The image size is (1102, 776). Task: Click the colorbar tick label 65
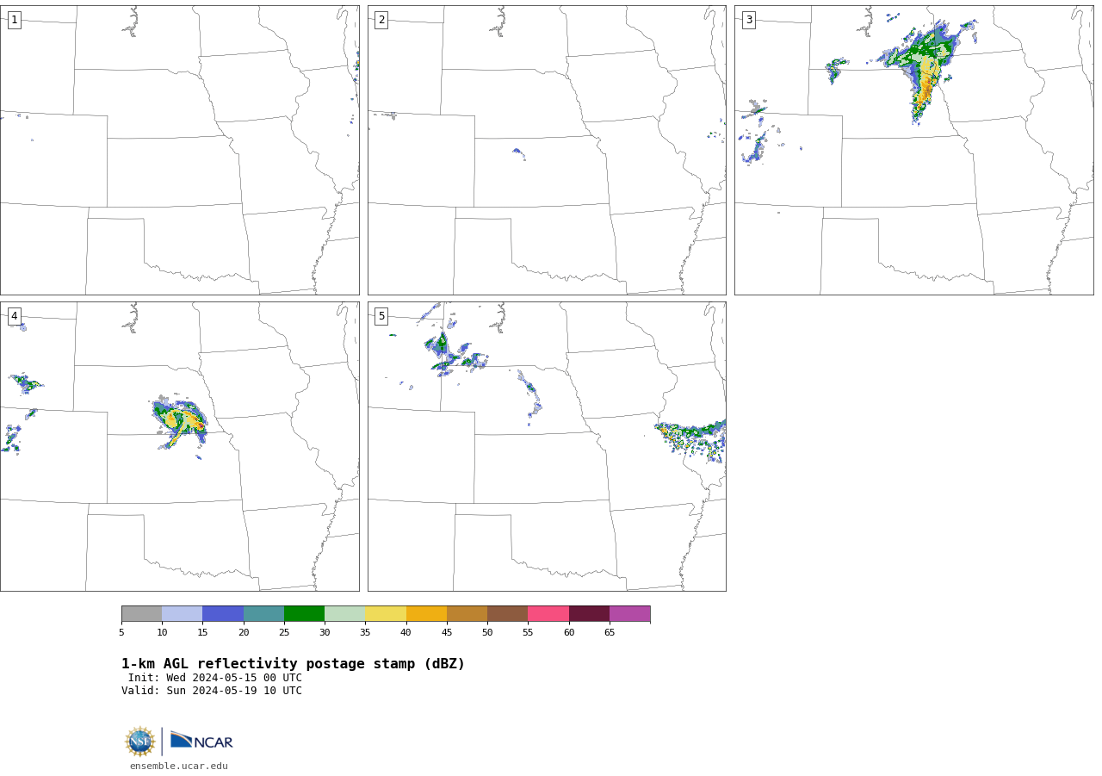point(610,633)
